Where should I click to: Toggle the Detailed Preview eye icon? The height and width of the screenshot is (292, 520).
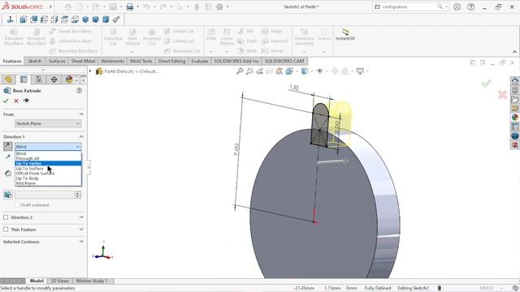click(x=26, y=101)
